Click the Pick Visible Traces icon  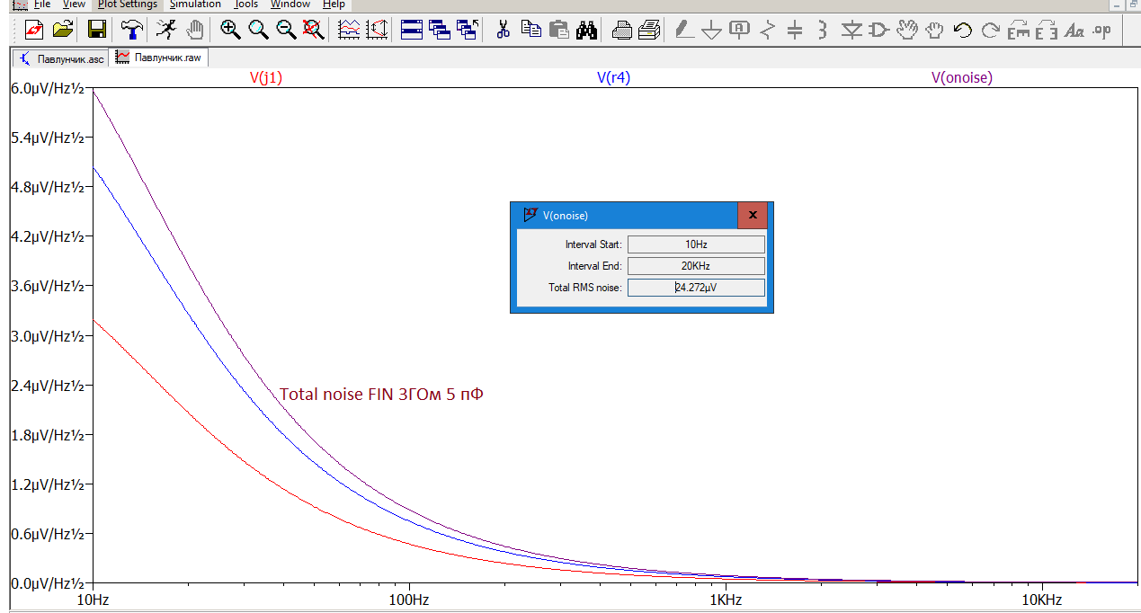click(349, 30)
